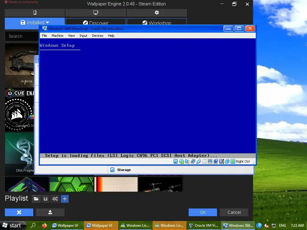Select the Arsenal wallpaper thumbnail
The height and width of the screenshot is (230, 307).
tap(22, 65)
